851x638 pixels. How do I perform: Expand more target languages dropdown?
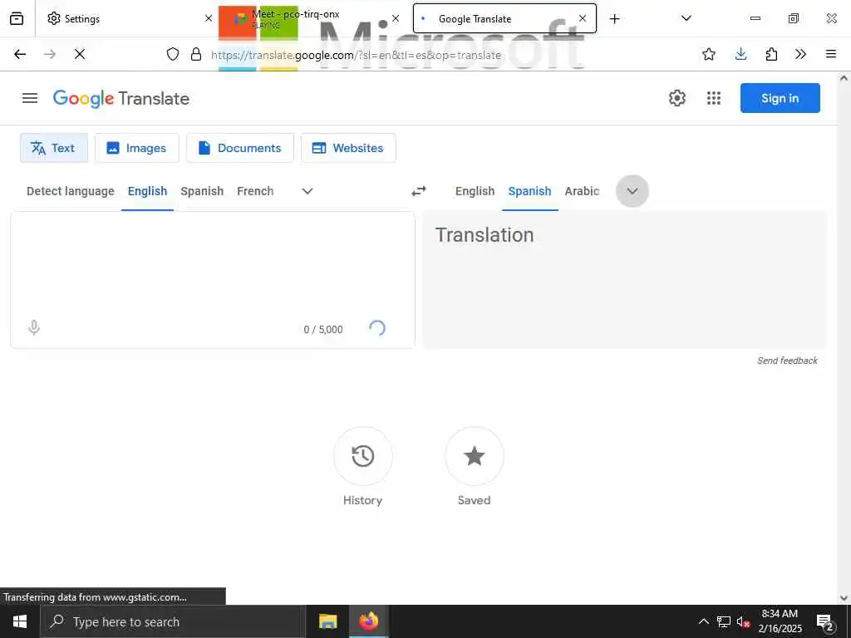click(632, 191)
